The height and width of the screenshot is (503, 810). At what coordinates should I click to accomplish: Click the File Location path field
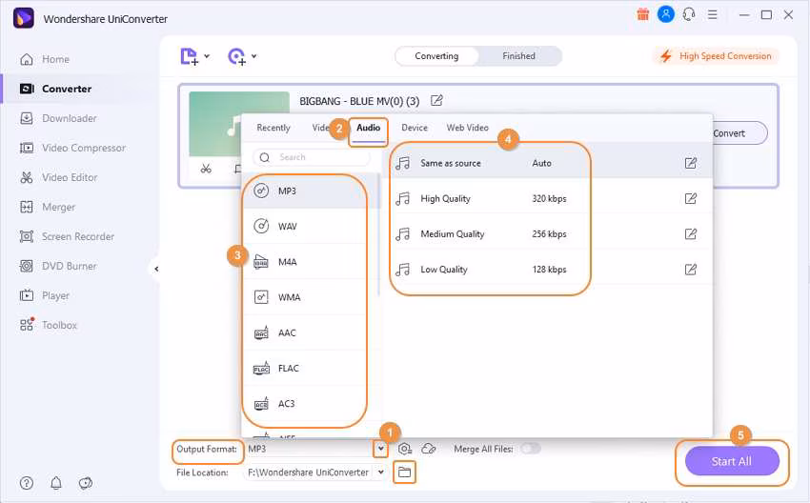pyautogui.click(x=308, y=472)
